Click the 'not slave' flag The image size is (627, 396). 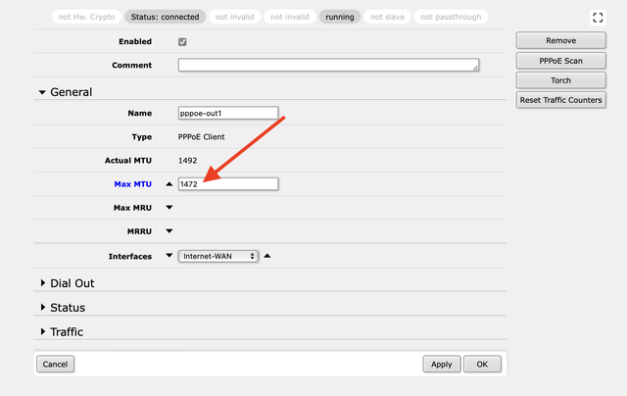coord(387,17)
